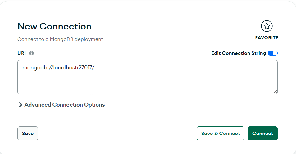The height and width of the screenshot is (154, 296).
Task: Click the FAVORITE label under the star
Action: 266,38
